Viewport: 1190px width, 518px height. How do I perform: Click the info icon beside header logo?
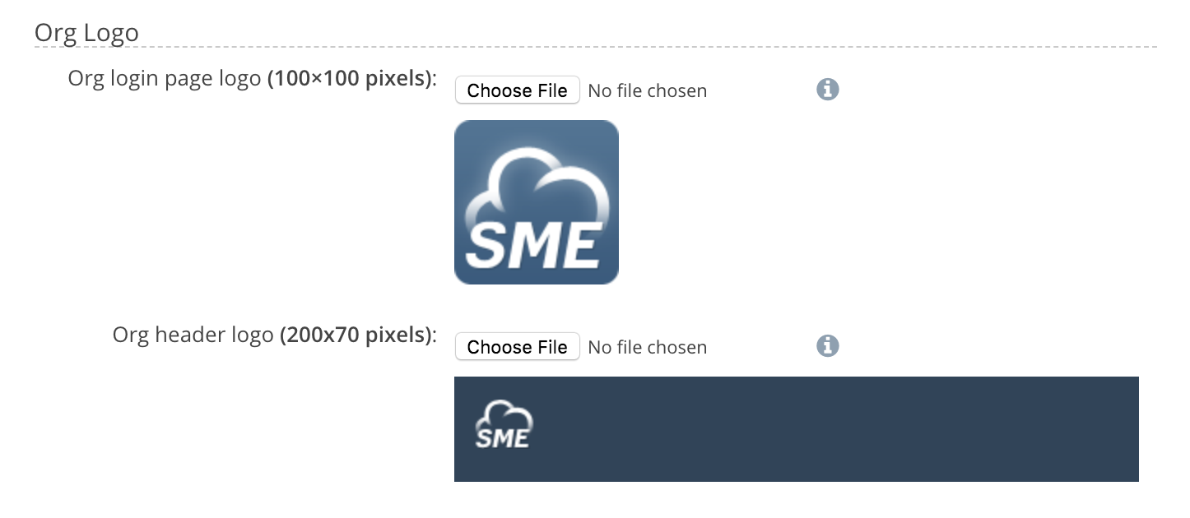pyautogui.click(x=827, y=345)
